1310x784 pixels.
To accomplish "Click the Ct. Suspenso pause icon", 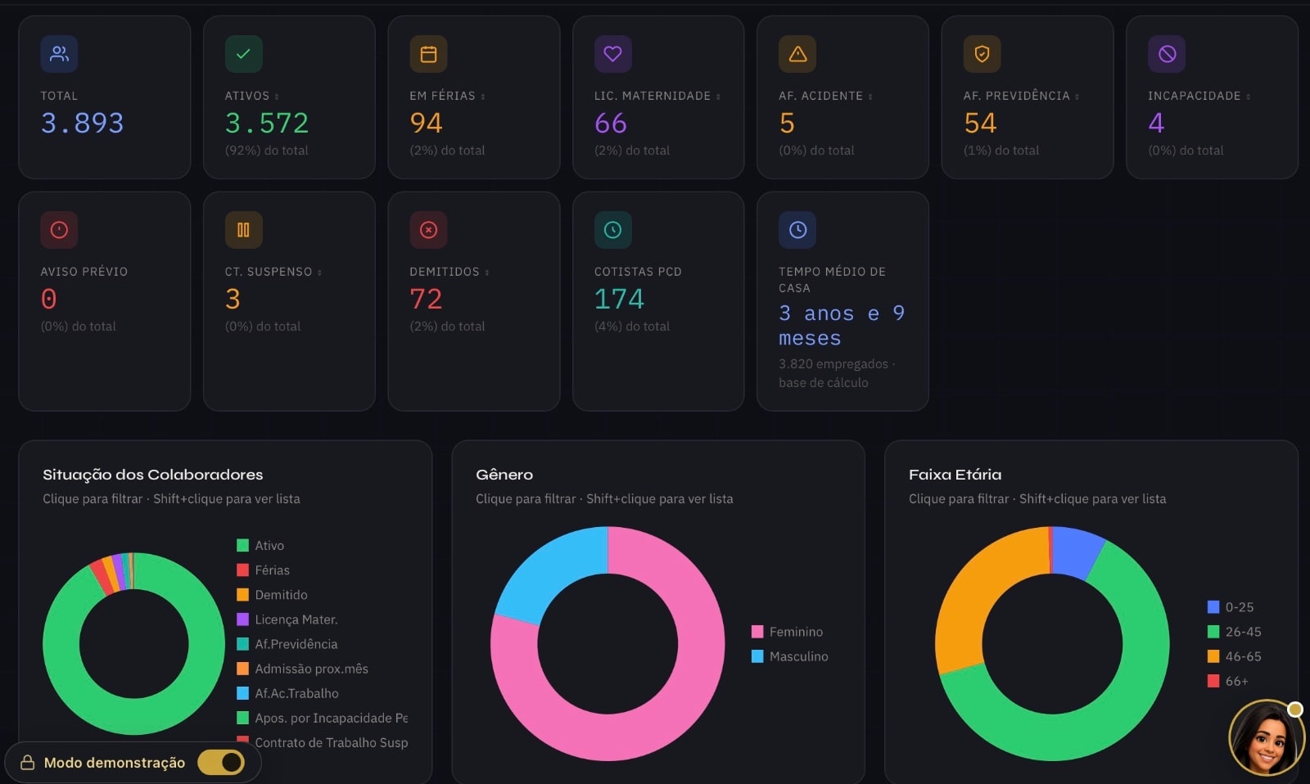I will point(243,230).
